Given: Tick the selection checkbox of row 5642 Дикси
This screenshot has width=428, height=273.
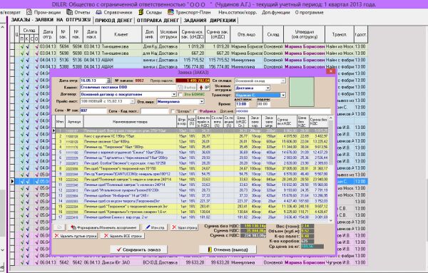Looking at the screenshot, I should (12, 262).
